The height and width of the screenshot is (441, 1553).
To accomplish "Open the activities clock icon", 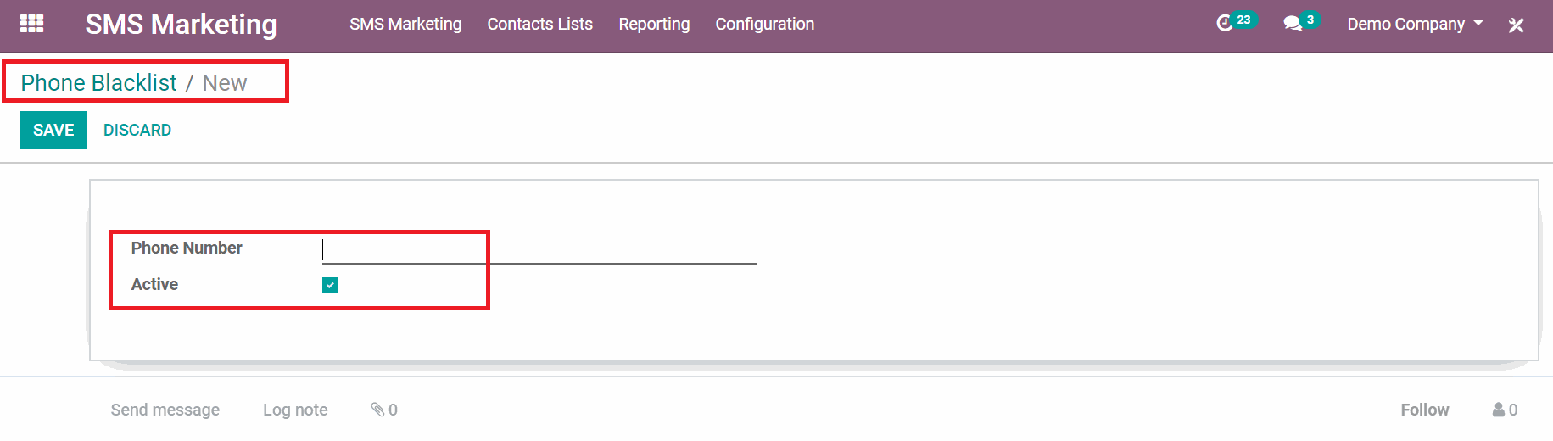I will pyautogui.click(x=1224, y=24).
